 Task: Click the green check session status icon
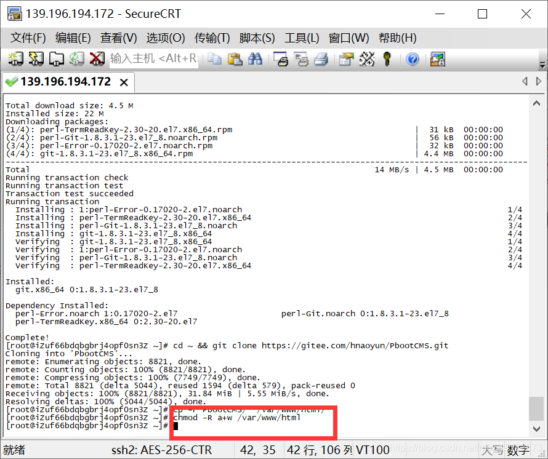click(x=12, y=82)
